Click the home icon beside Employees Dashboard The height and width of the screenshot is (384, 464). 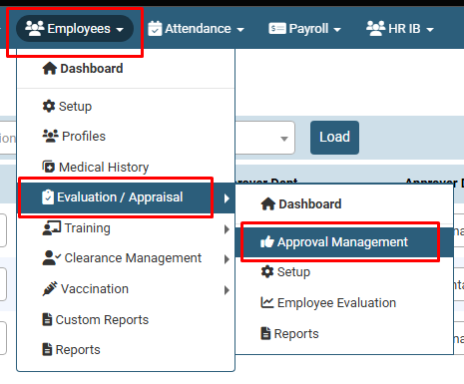[50, 69]
